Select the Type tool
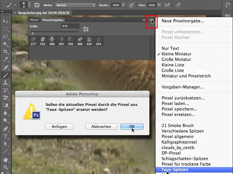Viewport: 233px width, 174px height. (x=6, y=136)
